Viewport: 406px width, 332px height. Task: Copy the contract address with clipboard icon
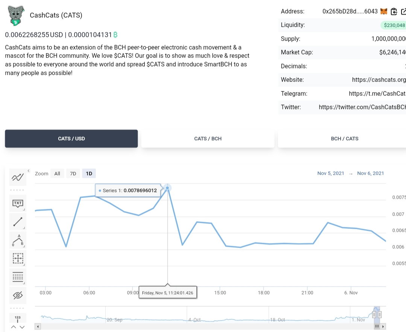pos(394,11)
